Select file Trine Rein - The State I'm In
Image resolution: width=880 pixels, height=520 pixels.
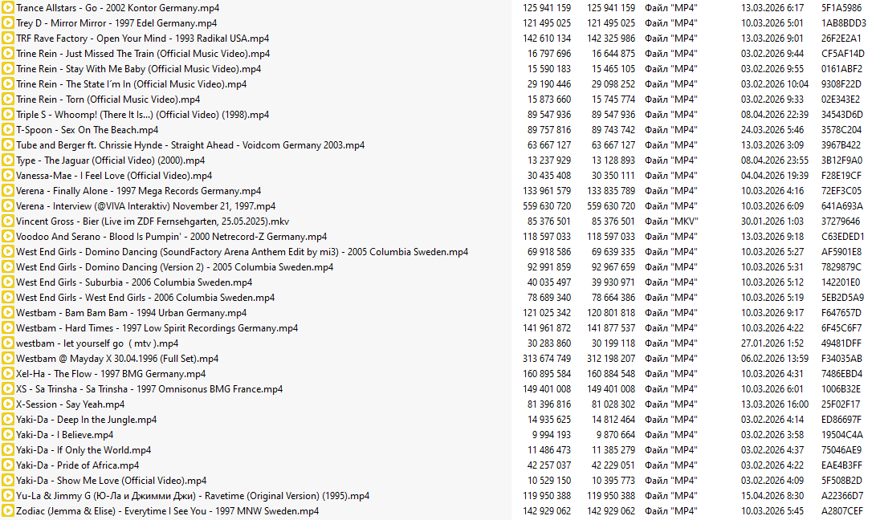[x=132, y=83]
